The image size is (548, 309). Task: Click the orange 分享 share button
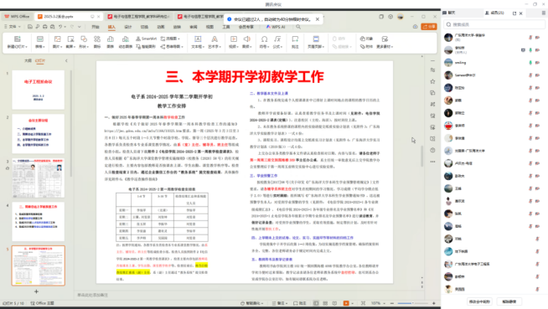click(x=429, y=27)
